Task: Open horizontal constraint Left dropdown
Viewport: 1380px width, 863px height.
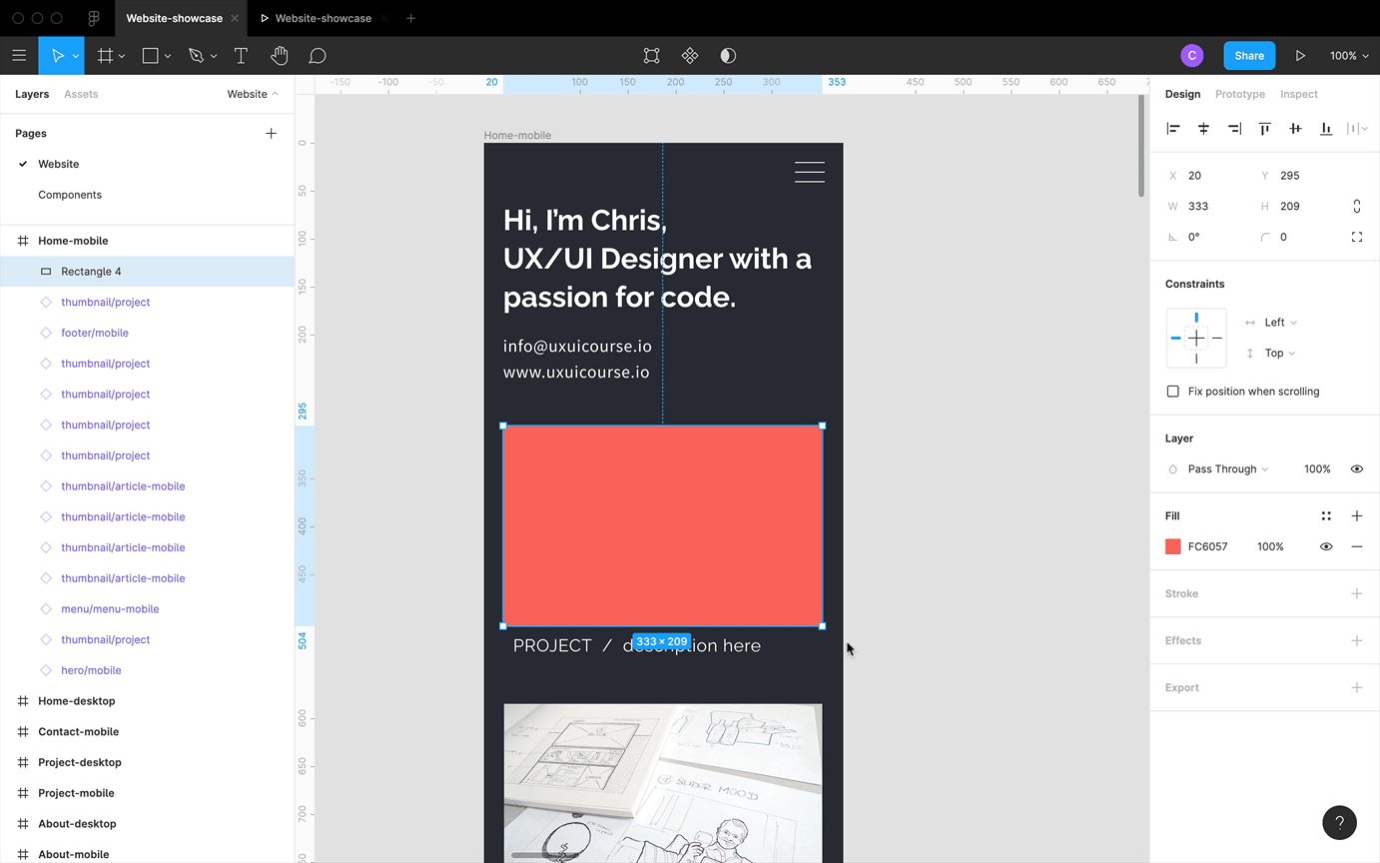Action: click(1281, 323)
